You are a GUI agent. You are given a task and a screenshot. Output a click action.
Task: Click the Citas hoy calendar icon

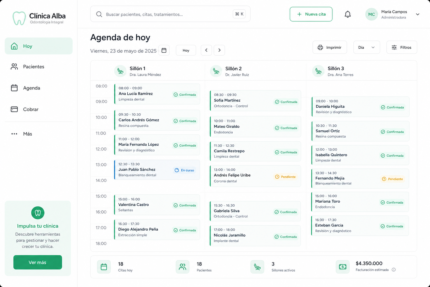pos(104,267)
